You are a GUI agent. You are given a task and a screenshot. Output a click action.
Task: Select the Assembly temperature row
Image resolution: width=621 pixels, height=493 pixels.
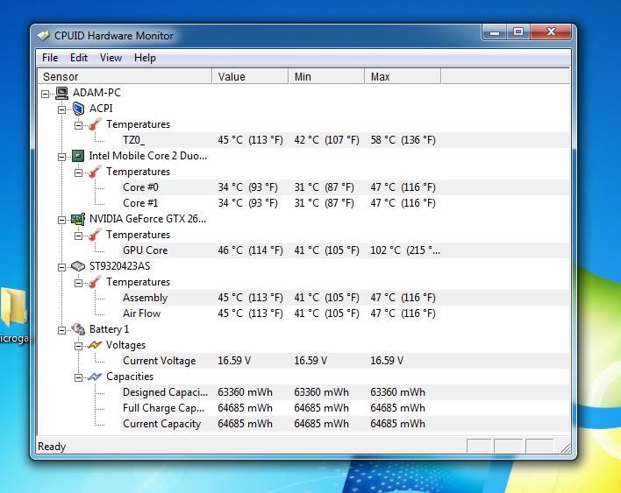346,298
